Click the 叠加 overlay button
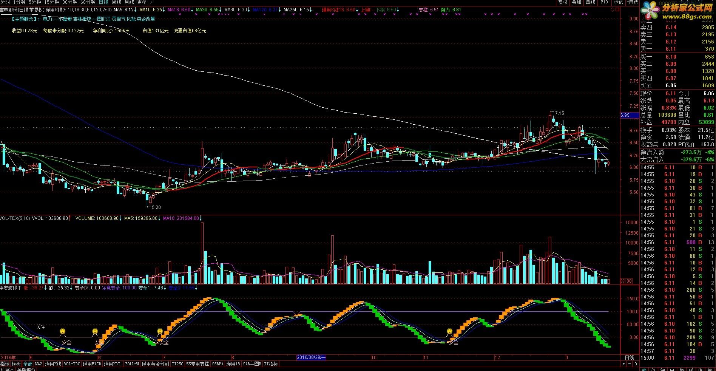Image resolution: width=716 pixels, height=371 pixels. tap(577, 2)
